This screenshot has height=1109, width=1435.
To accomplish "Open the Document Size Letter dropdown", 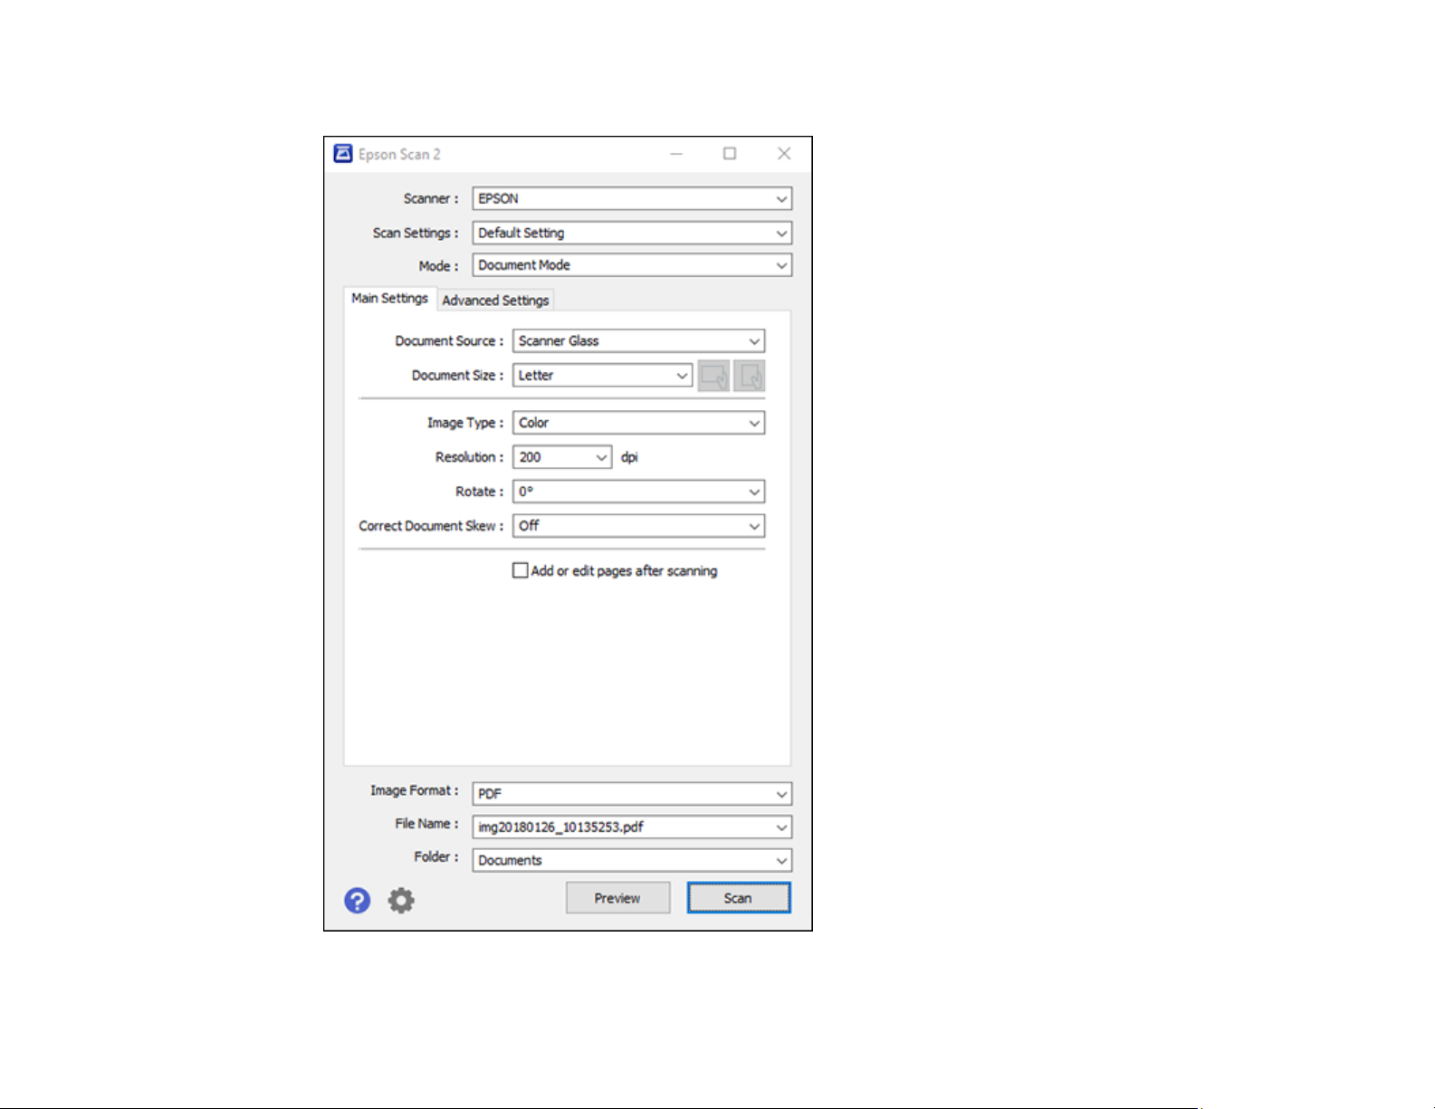I will [602, 376].
